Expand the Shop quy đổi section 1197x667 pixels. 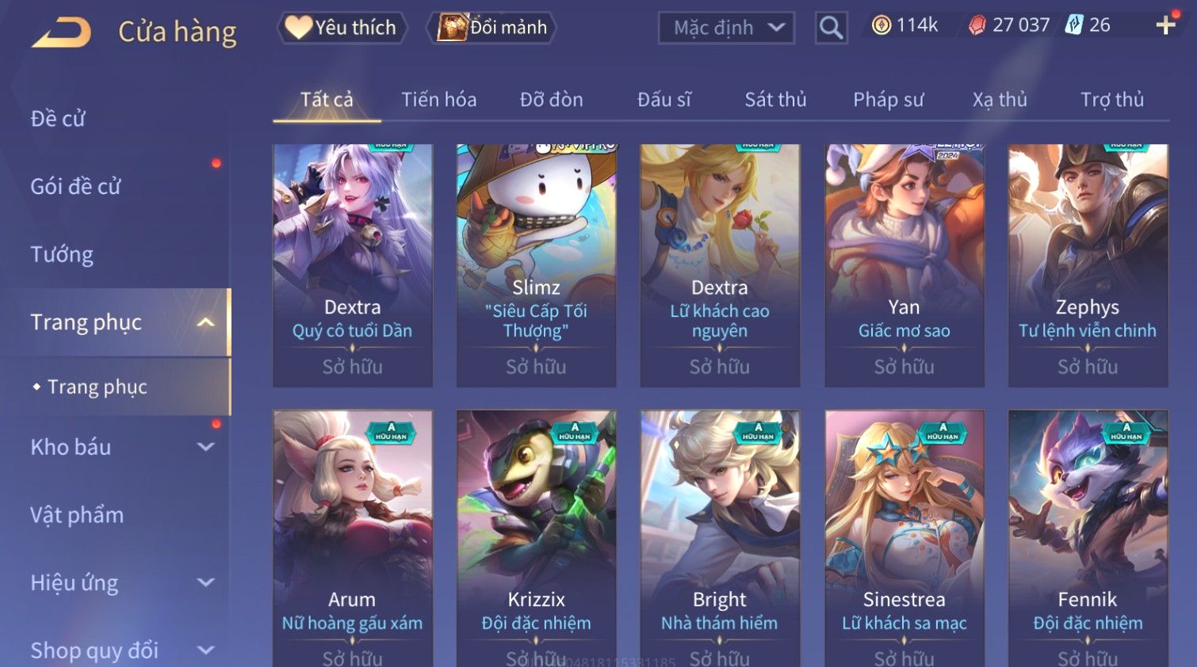pyautogui.click(x=206, y=650)
